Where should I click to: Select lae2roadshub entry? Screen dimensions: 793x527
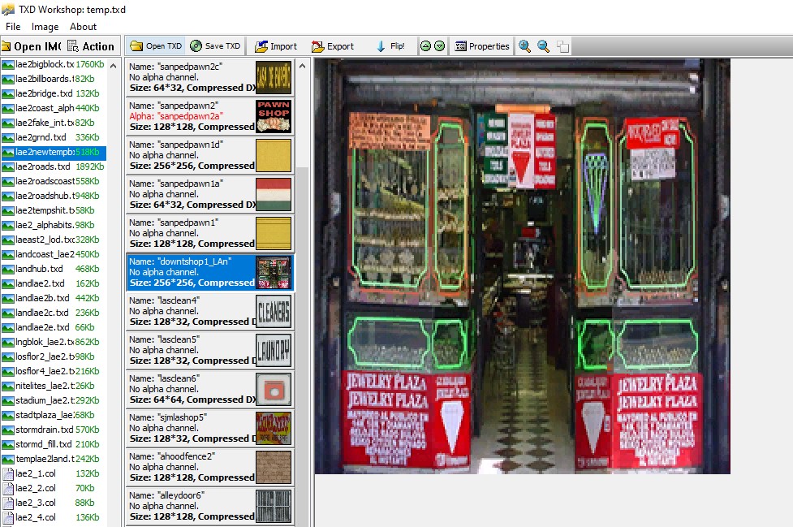pyautogui.click(x=54, y=196)
